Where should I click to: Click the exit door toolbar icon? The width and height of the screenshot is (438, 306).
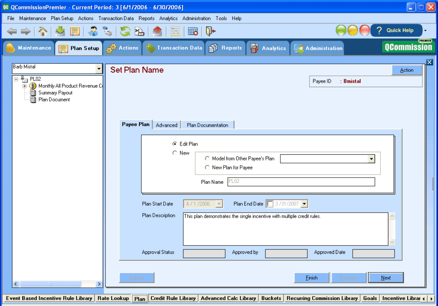tap(211, 31)
